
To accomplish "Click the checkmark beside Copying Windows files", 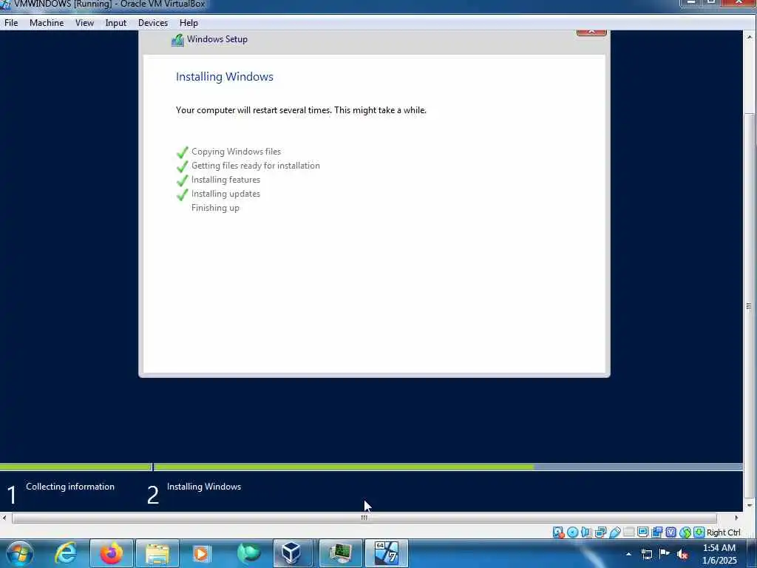I will (x=182, y=152).
